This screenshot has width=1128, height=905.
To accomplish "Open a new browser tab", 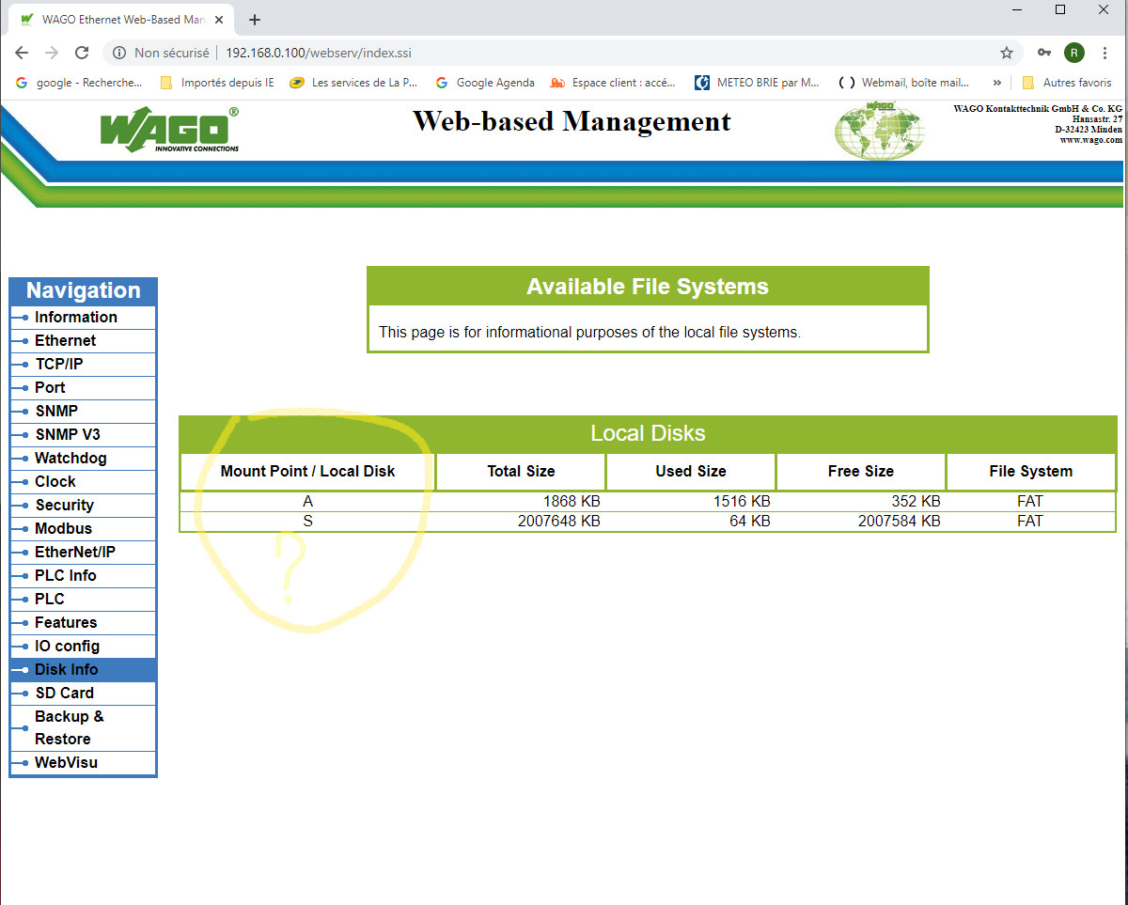I will [x=255, y=20].
